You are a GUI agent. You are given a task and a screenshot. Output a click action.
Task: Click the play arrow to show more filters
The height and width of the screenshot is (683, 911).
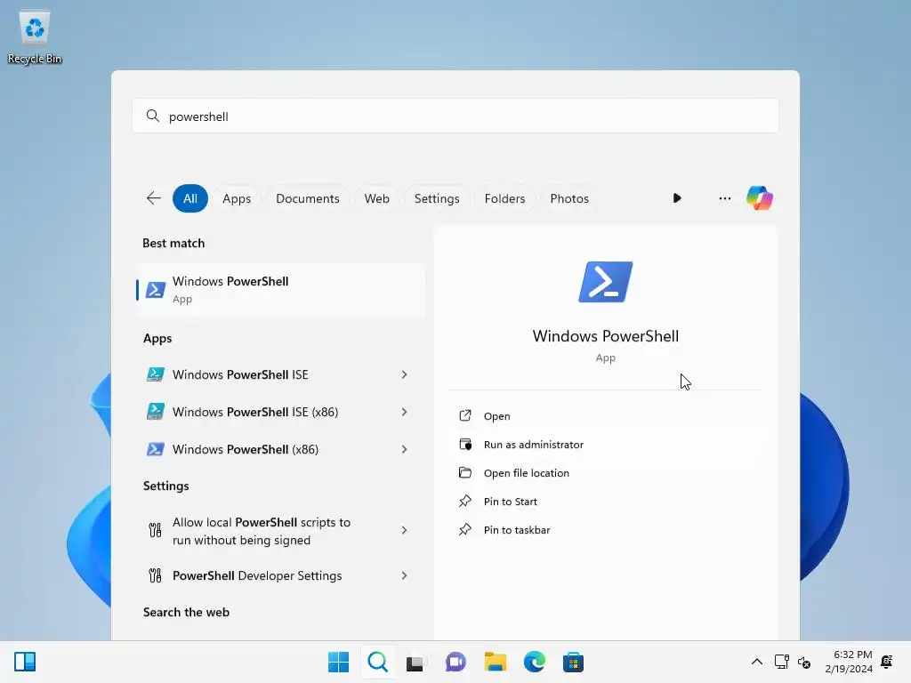point(677,198)
